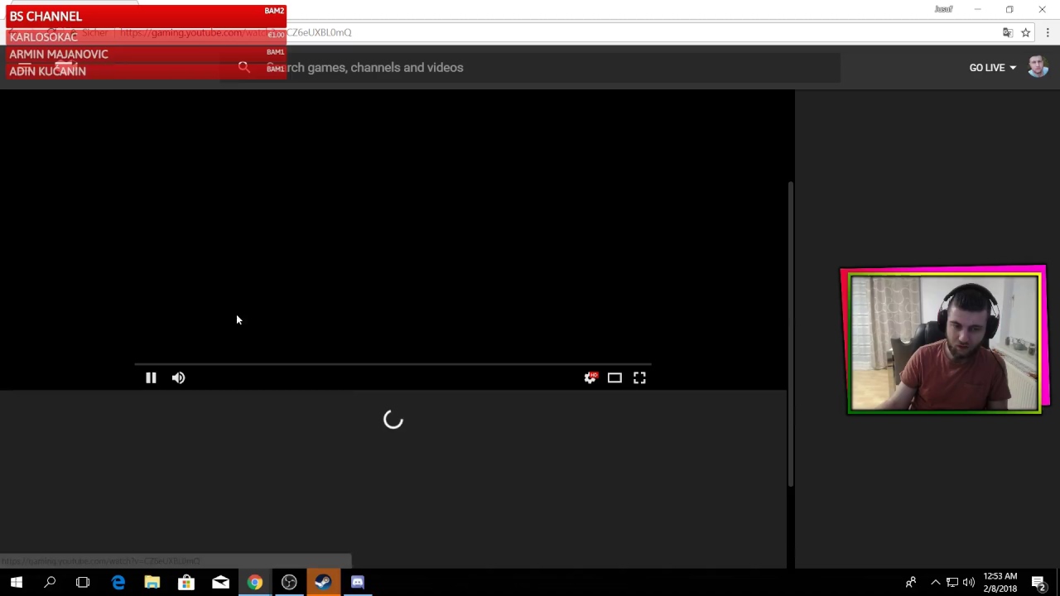Switch to Discord on the taskbar
This screenshot has width=1060, height=596.
(357, 583)
